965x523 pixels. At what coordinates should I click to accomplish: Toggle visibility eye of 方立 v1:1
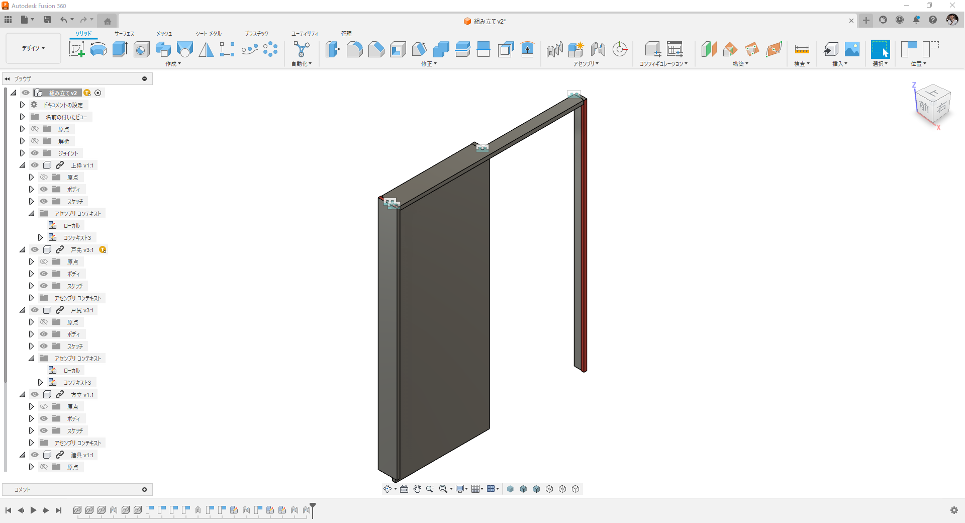35,394
